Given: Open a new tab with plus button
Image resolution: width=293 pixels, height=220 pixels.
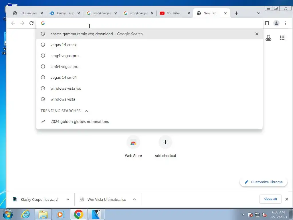Looking at the screenshot, I should click(x=236, y=13).
